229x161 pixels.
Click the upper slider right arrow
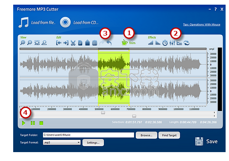point(214,112)
